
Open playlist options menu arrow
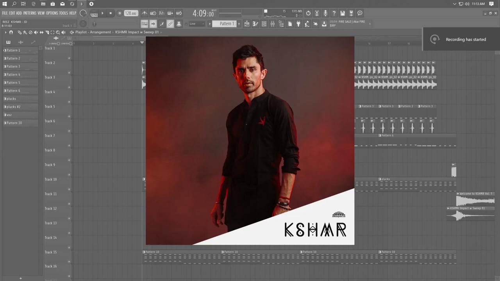[5, 32]
